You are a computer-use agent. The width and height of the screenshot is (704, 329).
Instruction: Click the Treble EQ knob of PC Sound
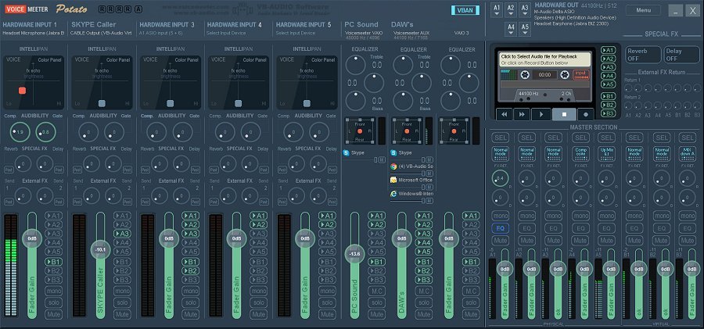click(x=356, y=66)
